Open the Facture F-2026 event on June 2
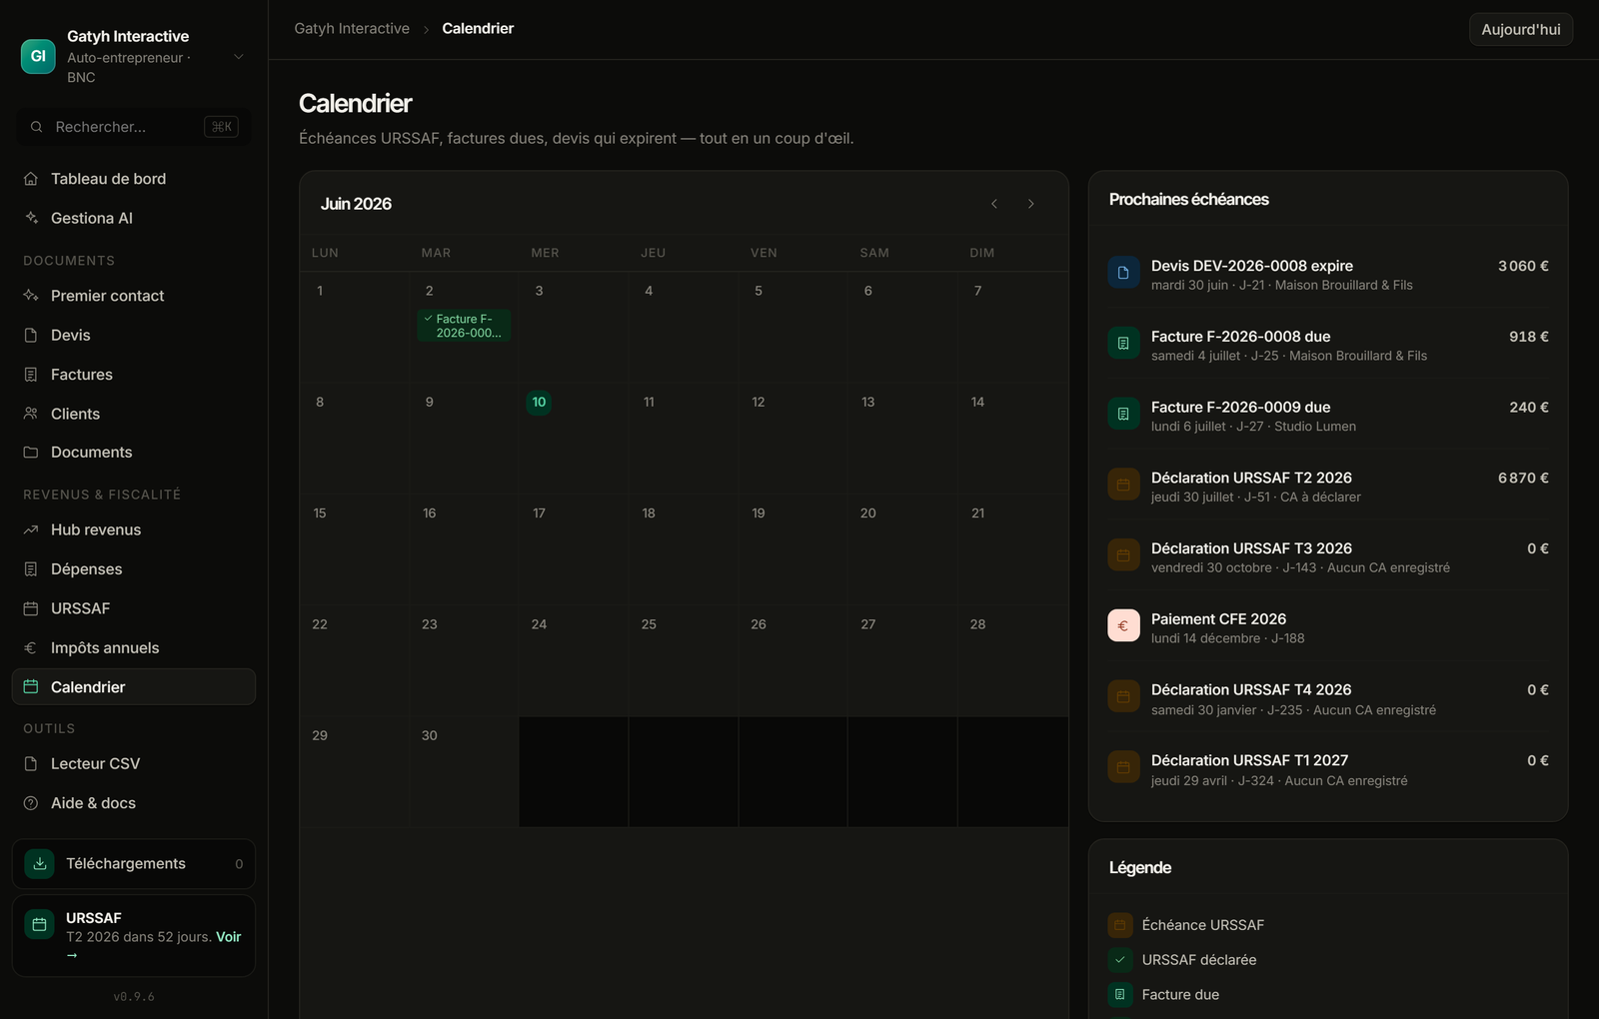Screen dimensions: 1599x1019 (464, 326)
